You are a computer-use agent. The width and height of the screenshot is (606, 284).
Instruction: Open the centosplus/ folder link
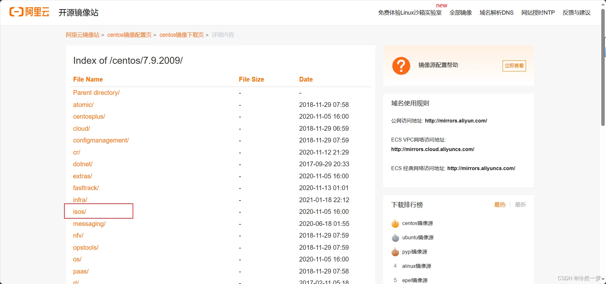pyautogui.click(x=89, y=116)
